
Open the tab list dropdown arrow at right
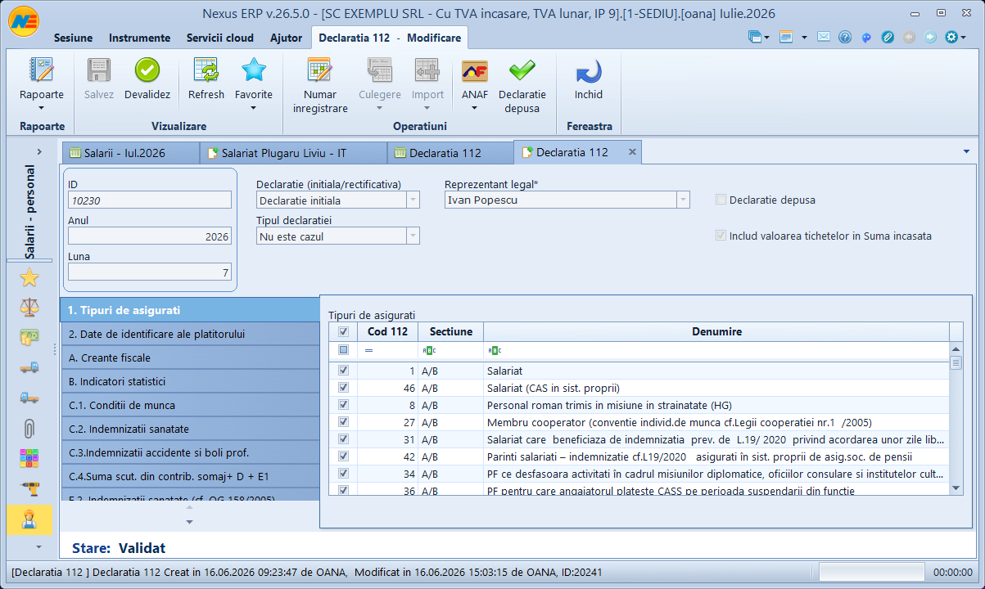[966, 151]
